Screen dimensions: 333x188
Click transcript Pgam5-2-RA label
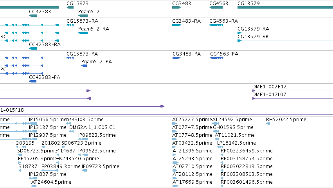pyautogui.click(x=94, y=29)
